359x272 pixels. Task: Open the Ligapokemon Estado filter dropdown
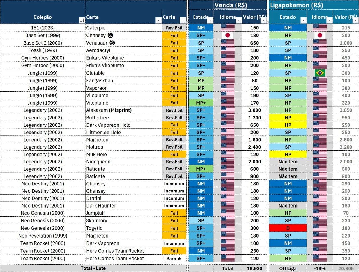click(x=303, y=20)
